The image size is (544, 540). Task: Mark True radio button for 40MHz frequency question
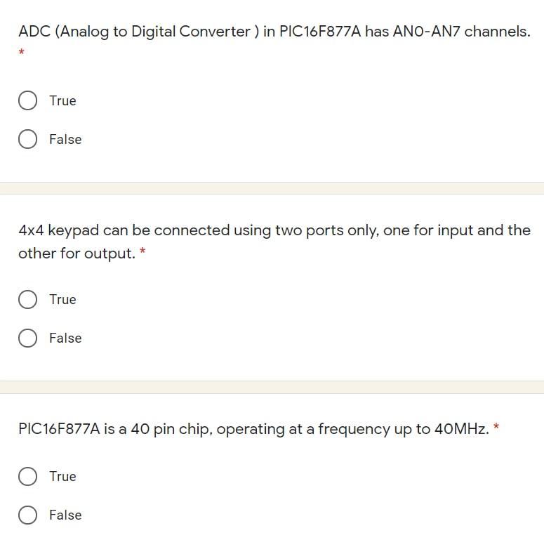point(27,477)
